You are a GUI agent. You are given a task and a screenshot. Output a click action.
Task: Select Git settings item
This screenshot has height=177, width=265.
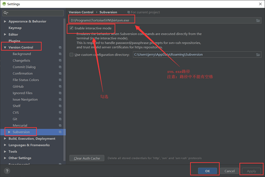pyautogui.click(x=15, y=119)
